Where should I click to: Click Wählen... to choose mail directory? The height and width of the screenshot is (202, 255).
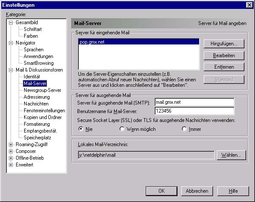(231, 155)
